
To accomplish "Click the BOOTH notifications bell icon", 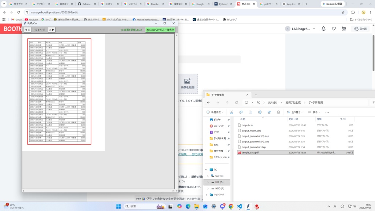I will (324, 29).
